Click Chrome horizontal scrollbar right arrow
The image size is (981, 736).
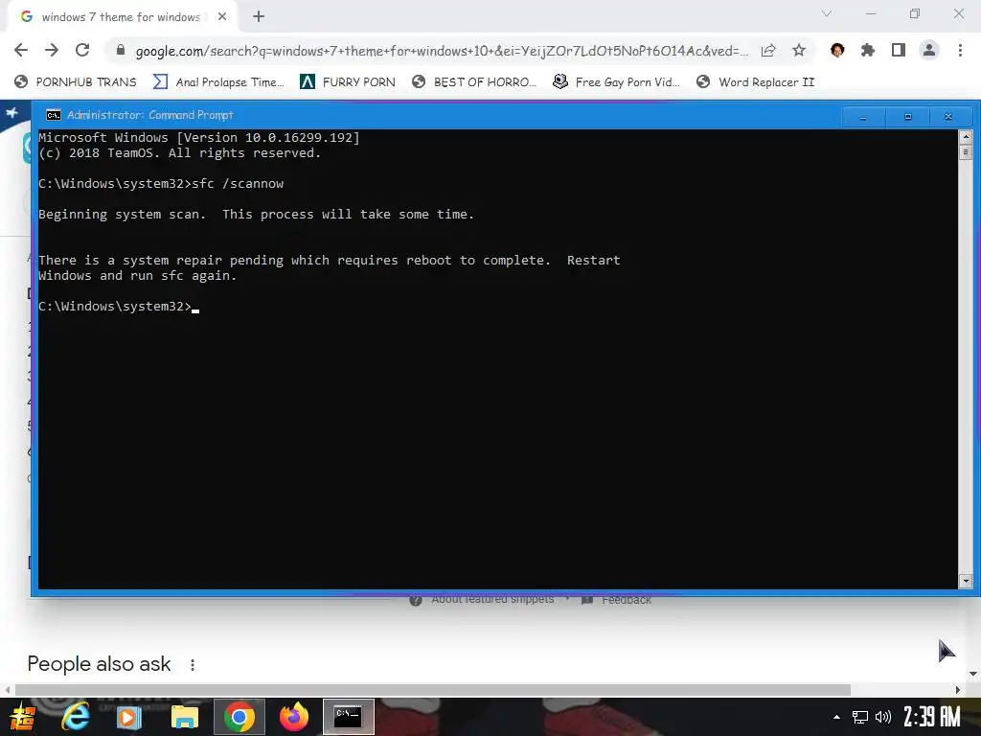[958, 690]
